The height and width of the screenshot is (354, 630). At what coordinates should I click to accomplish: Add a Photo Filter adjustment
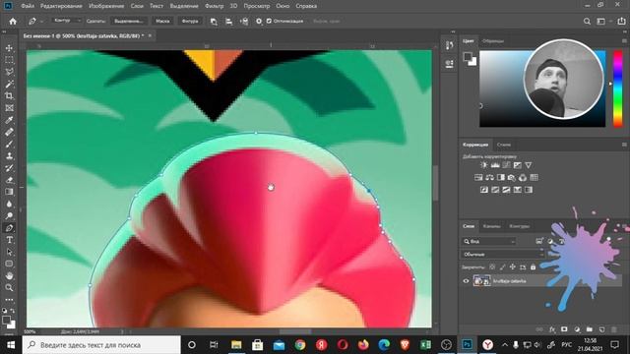coord(512,177)
